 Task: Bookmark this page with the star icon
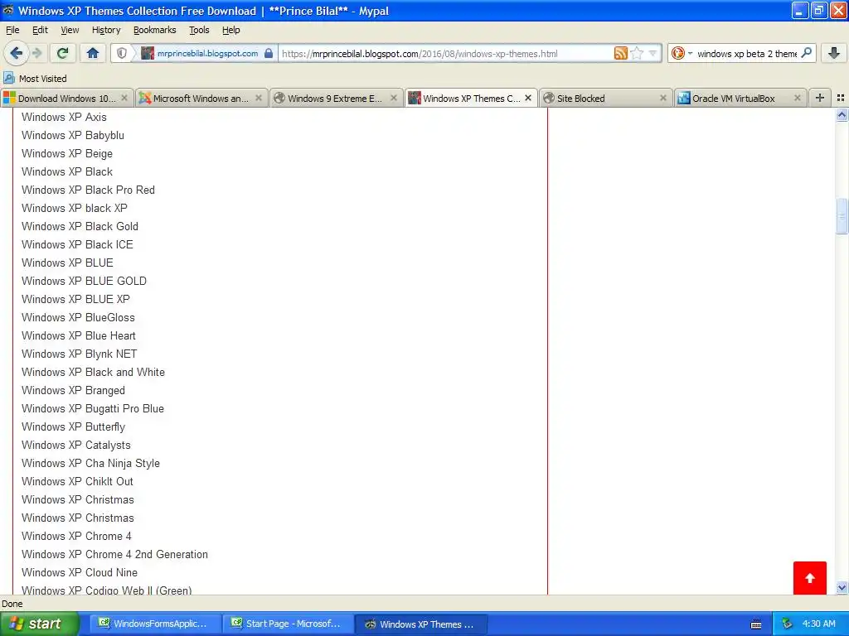tap(638, 53)
